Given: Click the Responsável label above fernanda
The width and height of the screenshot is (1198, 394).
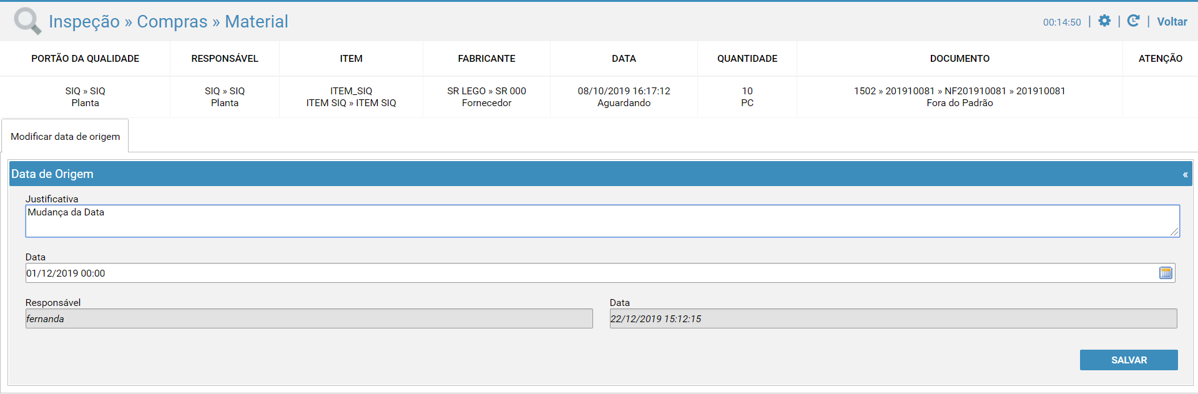Looking at the screenshot, I should (x=53, y=303).
